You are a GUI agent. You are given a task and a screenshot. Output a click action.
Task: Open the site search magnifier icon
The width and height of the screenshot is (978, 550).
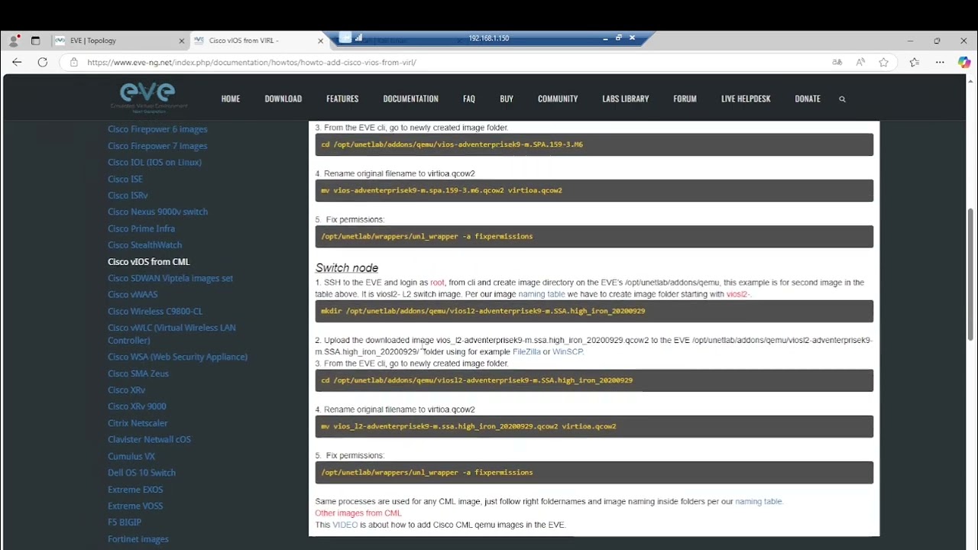842,99
